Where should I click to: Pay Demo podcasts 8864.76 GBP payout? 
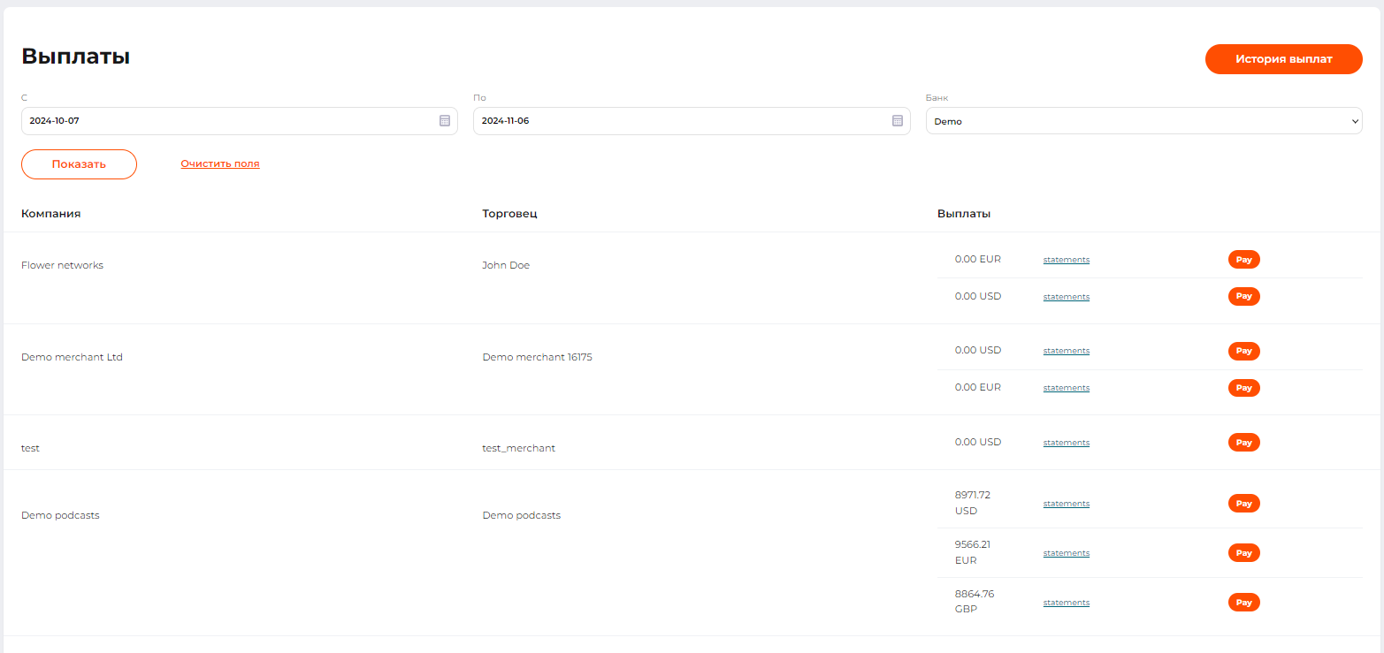pos(1243,603)
